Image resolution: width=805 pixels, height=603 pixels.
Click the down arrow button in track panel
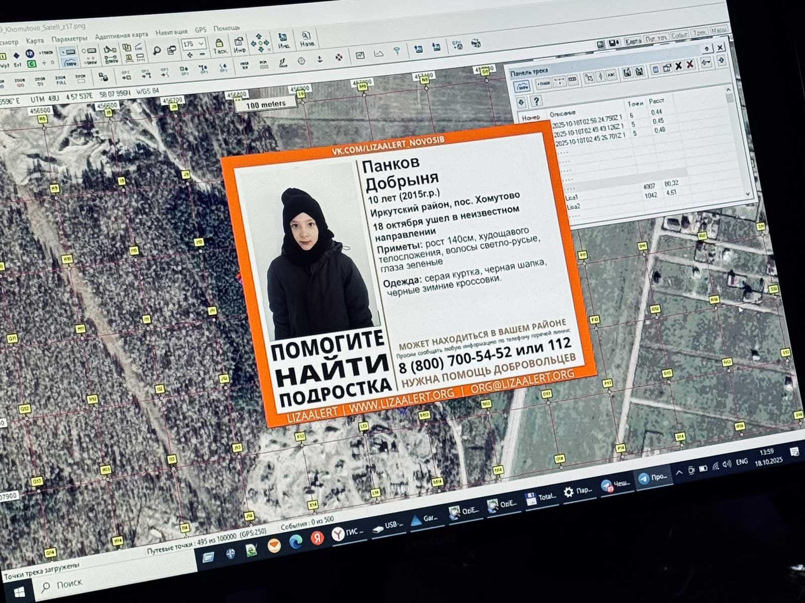click(521, 103)
